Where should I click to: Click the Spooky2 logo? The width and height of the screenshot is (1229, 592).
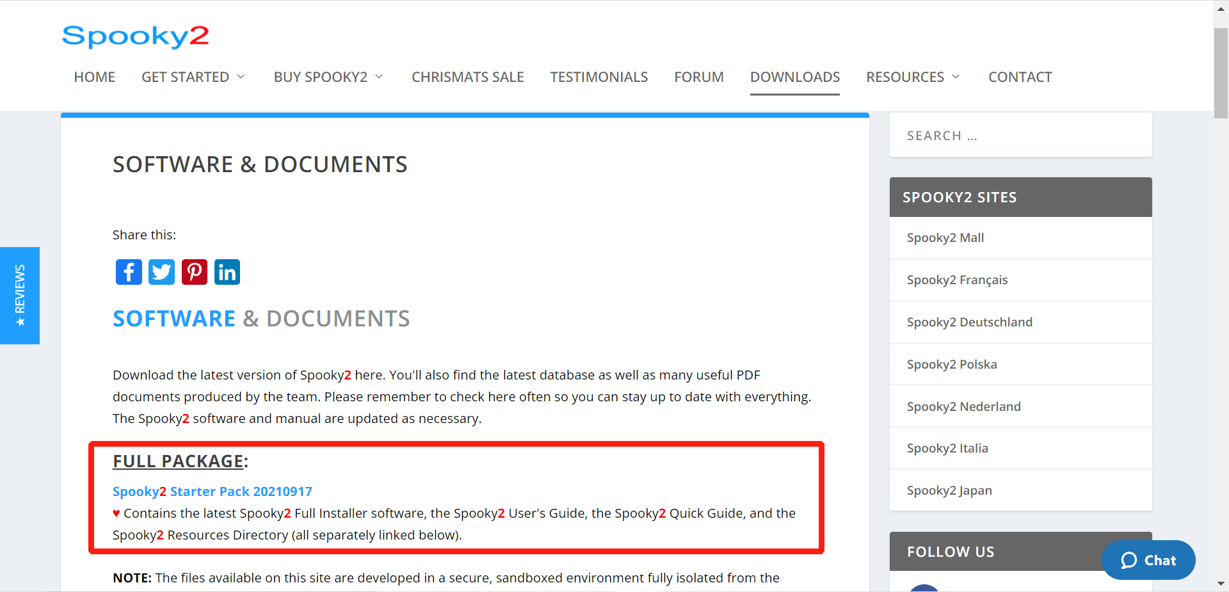[135, 36]
